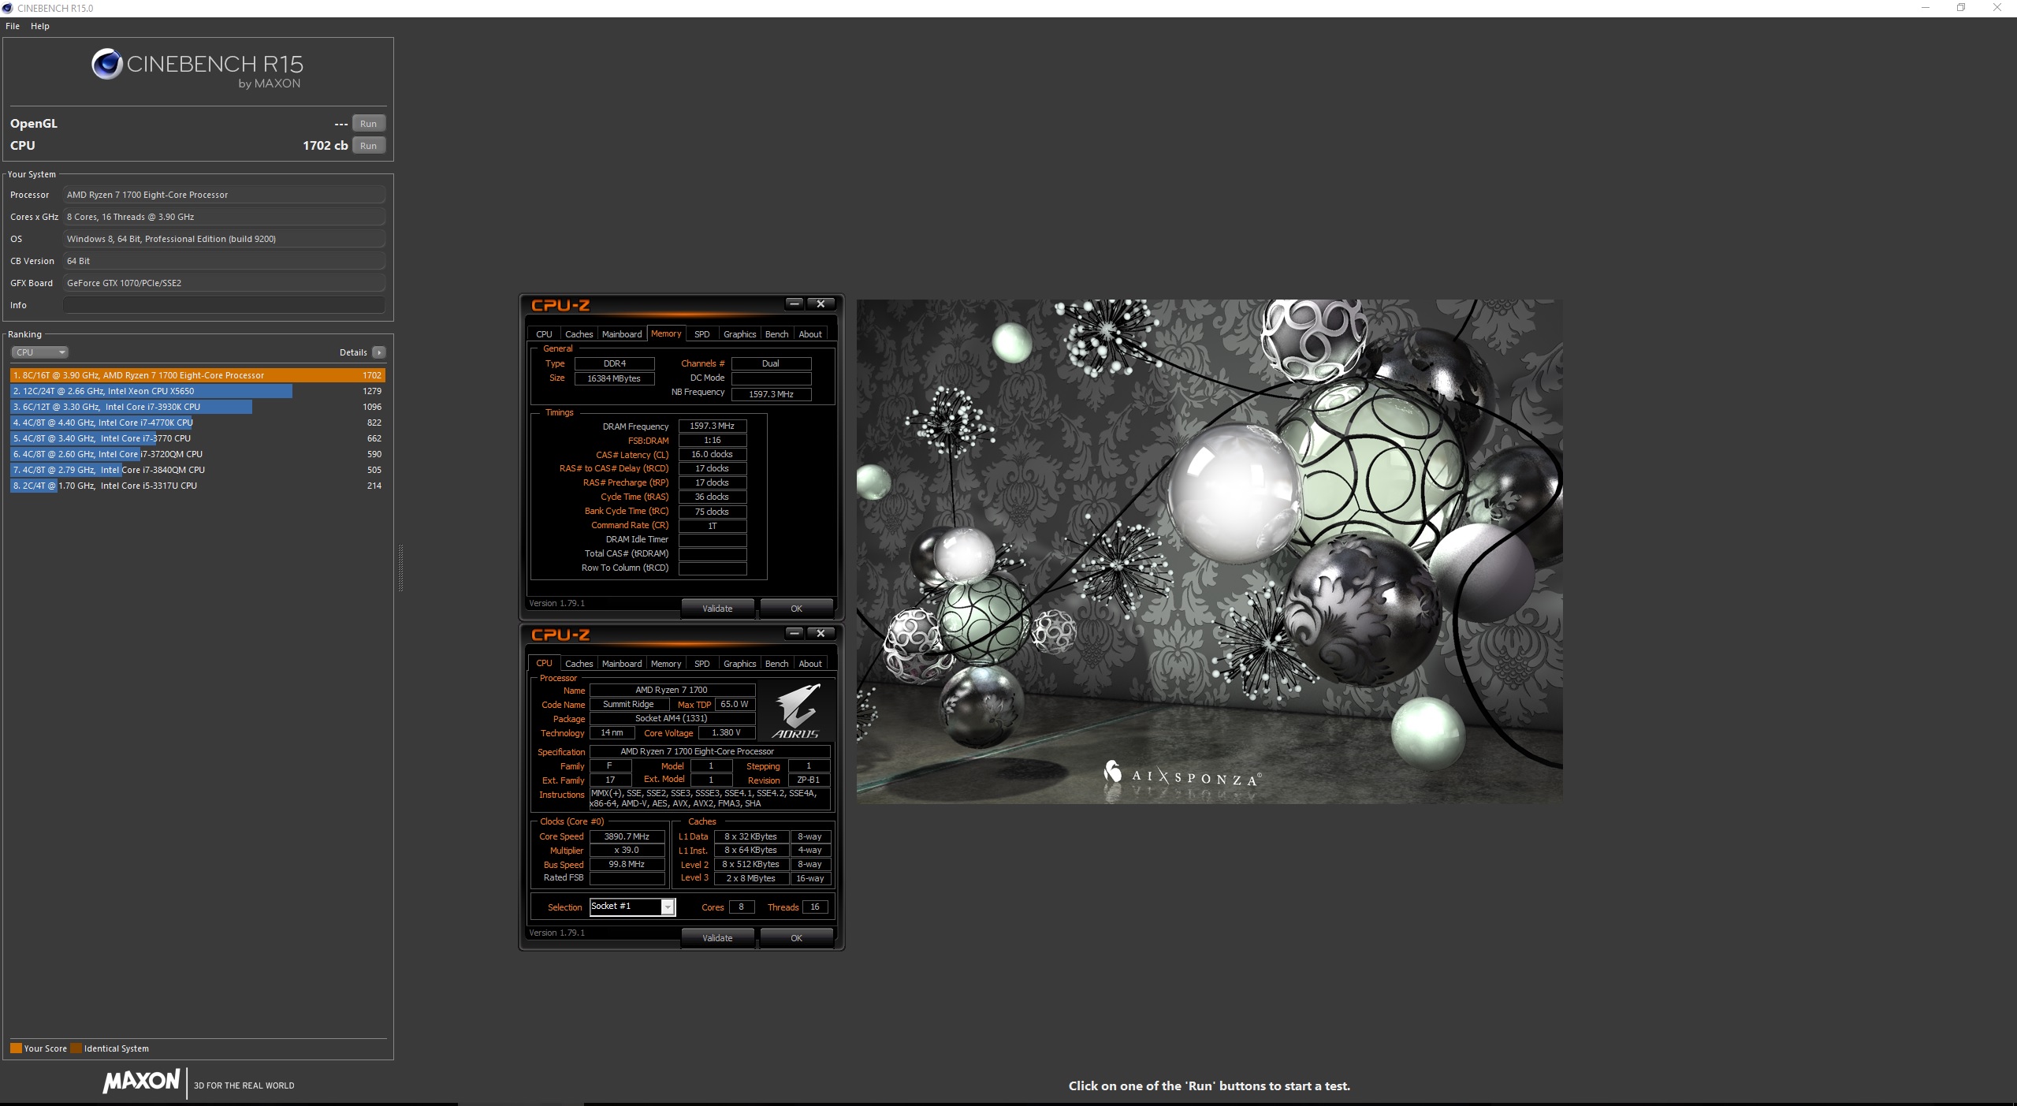Switch to Bench tab in lower CPU-Z window
Screen dimensions: 2017x1106
point(776,664)
